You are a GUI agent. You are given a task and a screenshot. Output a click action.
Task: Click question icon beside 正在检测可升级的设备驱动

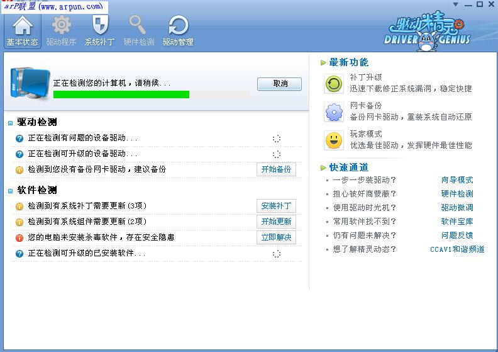[19, 154]
